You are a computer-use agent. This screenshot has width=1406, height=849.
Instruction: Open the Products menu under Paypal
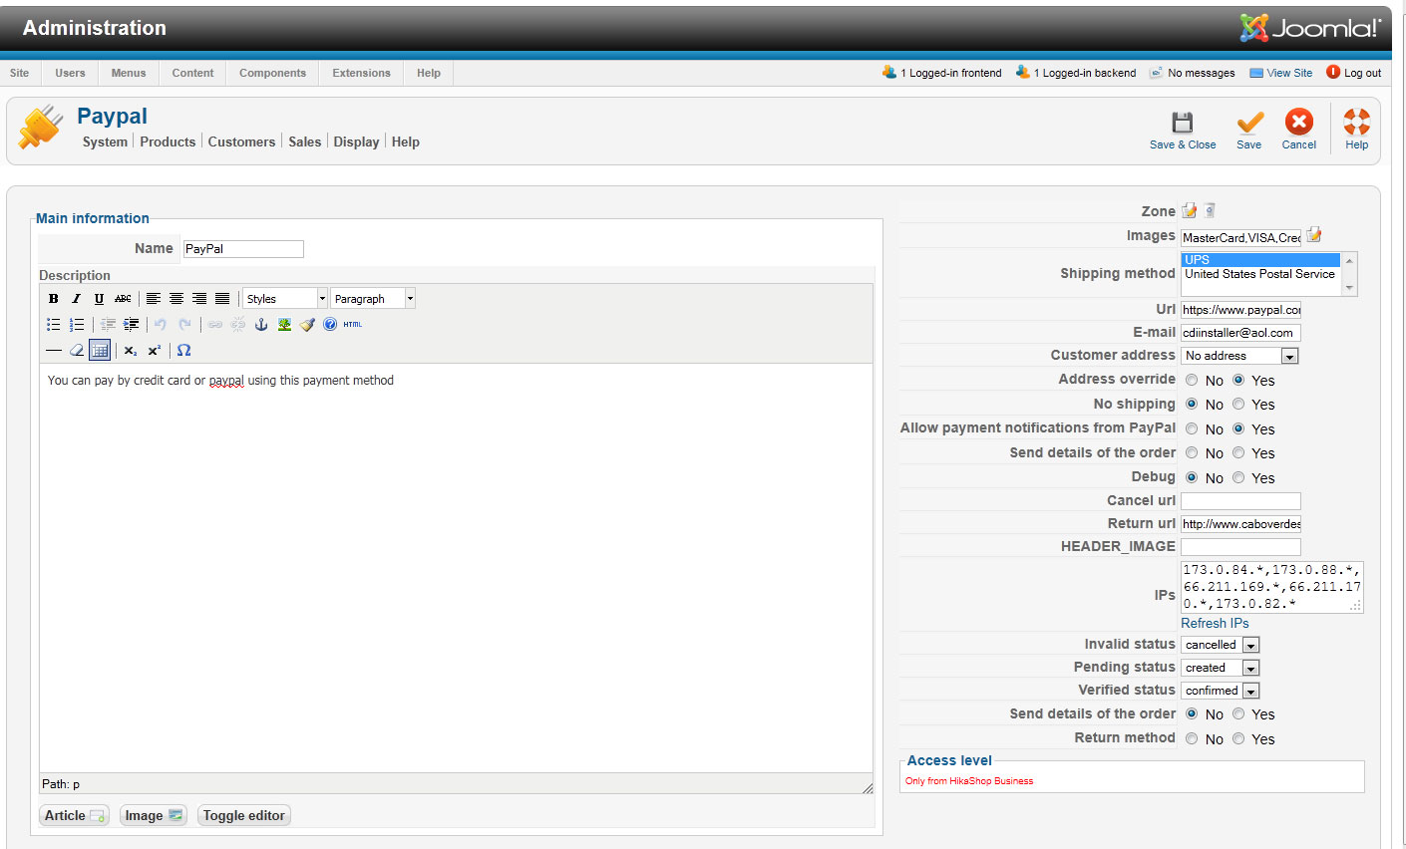tap(168, 141)
